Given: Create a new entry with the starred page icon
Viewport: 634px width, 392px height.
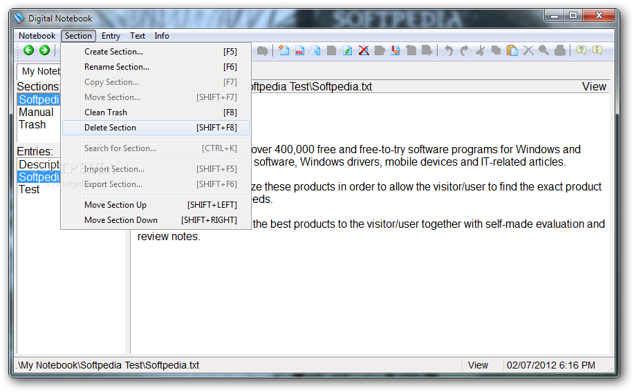Looking at the screenshot, I should click(x=284, y=50).
